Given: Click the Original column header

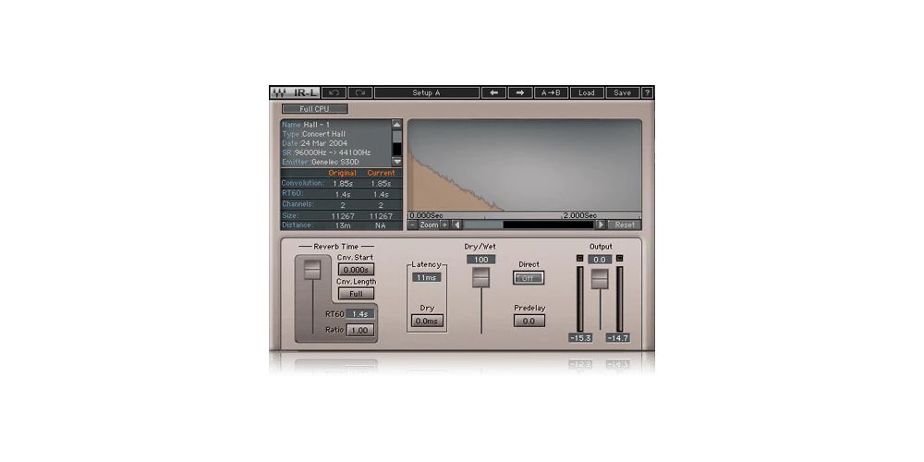Looking at the screenshot, I should click(x=343, y=174).
